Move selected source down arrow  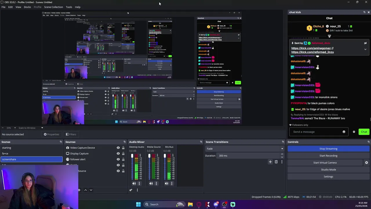91,190
